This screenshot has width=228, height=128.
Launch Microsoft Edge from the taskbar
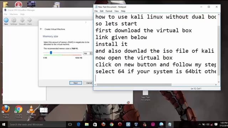78,124
